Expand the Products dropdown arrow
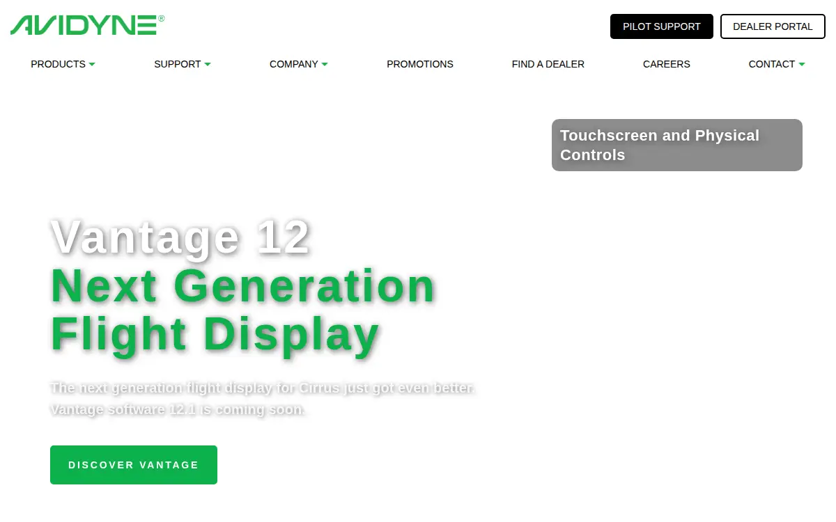 92,65
